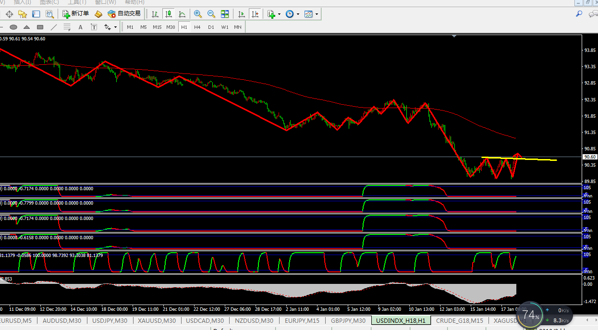
Task: Switch chart to candlestick style
Action: 168,14
